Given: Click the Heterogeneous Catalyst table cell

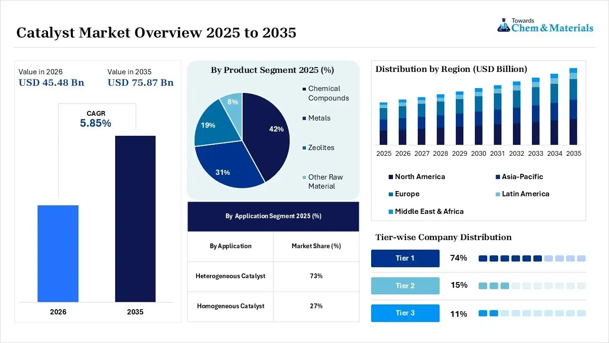Looking at the screenshot, I should click(230, 276).
